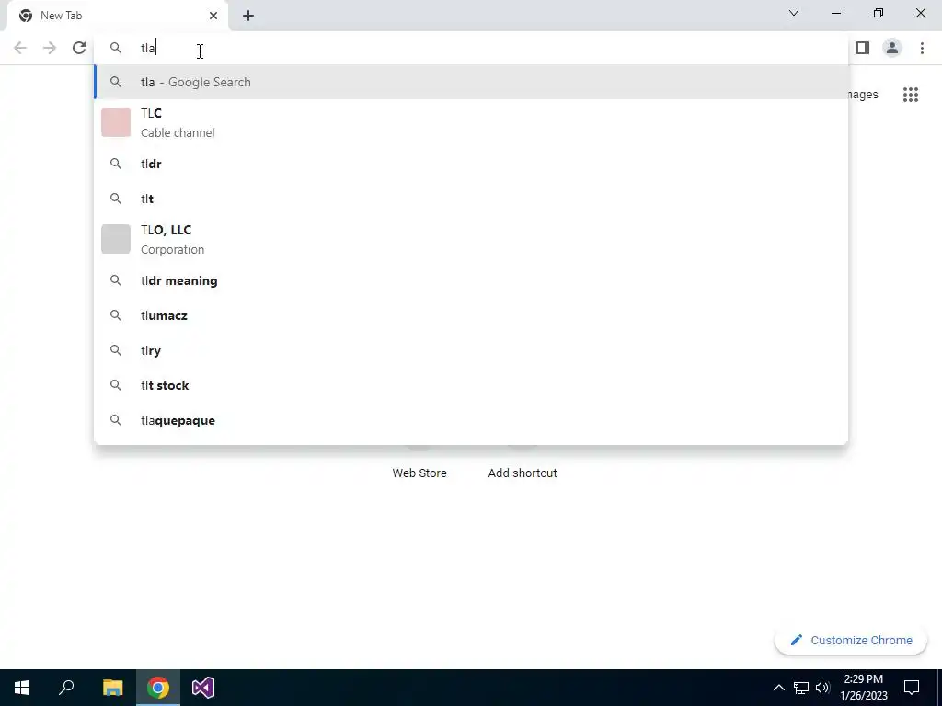Open Chrome's three-dot menu
The width and height of the screenshot is (942, 706).
922,48
